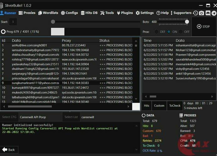Image resolution: width=217 pixels, height=156 pixels.
Task: Click the Start position input field
Action: click(13, 22)
